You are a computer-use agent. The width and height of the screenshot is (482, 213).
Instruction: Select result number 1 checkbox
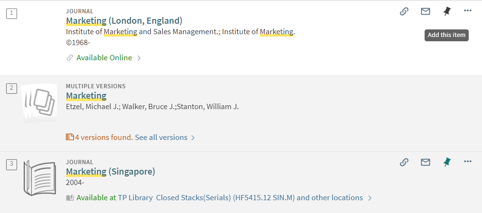tap(12, 13)
